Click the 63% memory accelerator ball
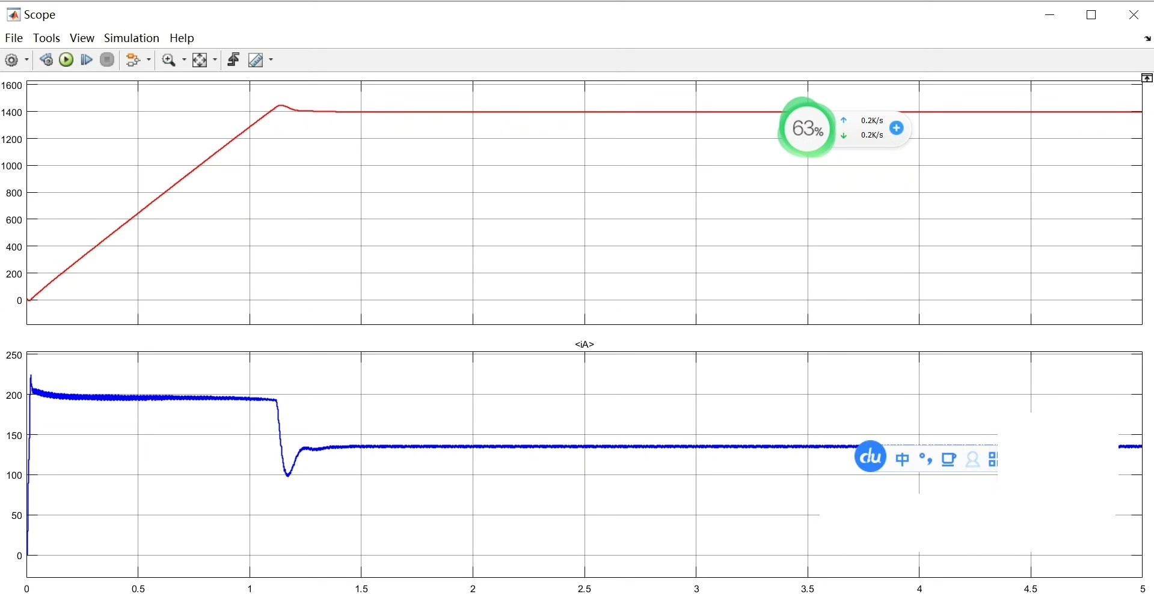 pyautogui.click(x=807, y=127)
